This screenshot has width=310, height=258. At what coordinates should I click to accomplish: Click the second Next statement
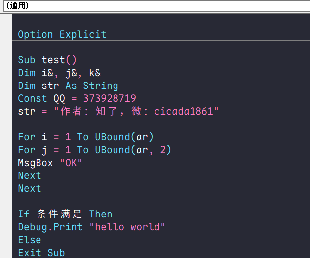point(30,188)
